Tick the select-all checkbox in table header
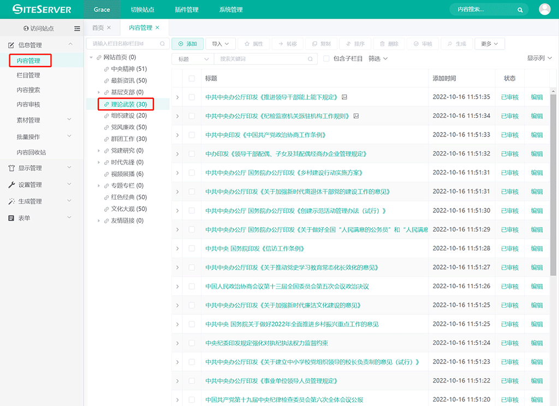559x406 pixels. [192, 79]
